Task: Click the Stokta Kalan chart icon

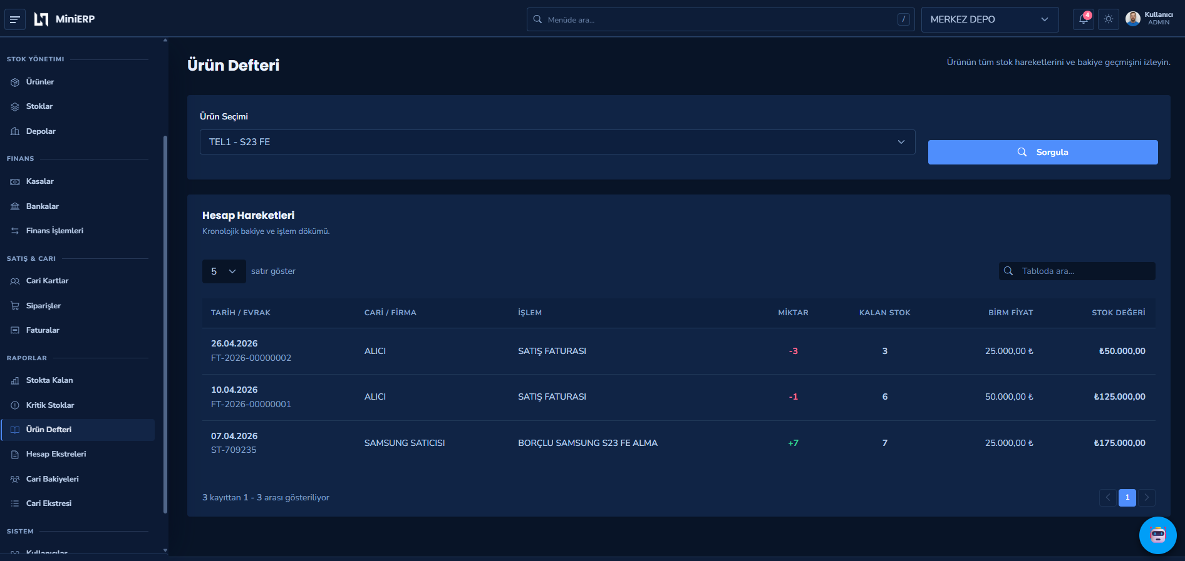Action: [15, 380]
